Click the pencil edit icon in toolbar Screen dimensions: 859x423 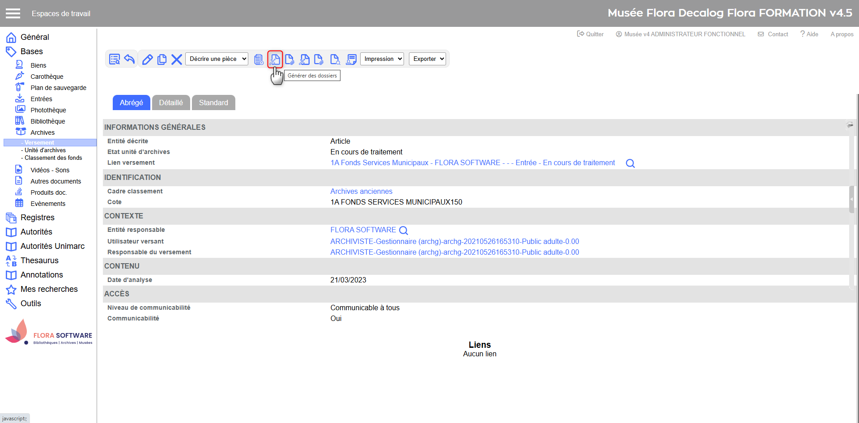coord(147,59)
